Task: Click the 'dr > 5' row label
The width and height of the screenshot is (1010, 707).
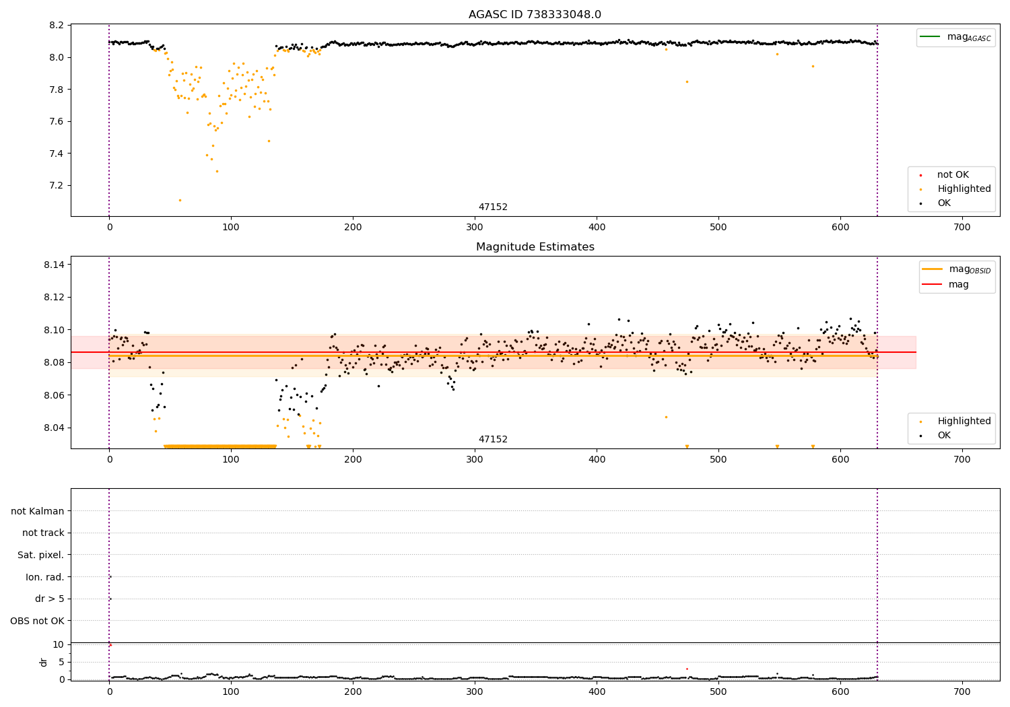Action: point(50,599)
